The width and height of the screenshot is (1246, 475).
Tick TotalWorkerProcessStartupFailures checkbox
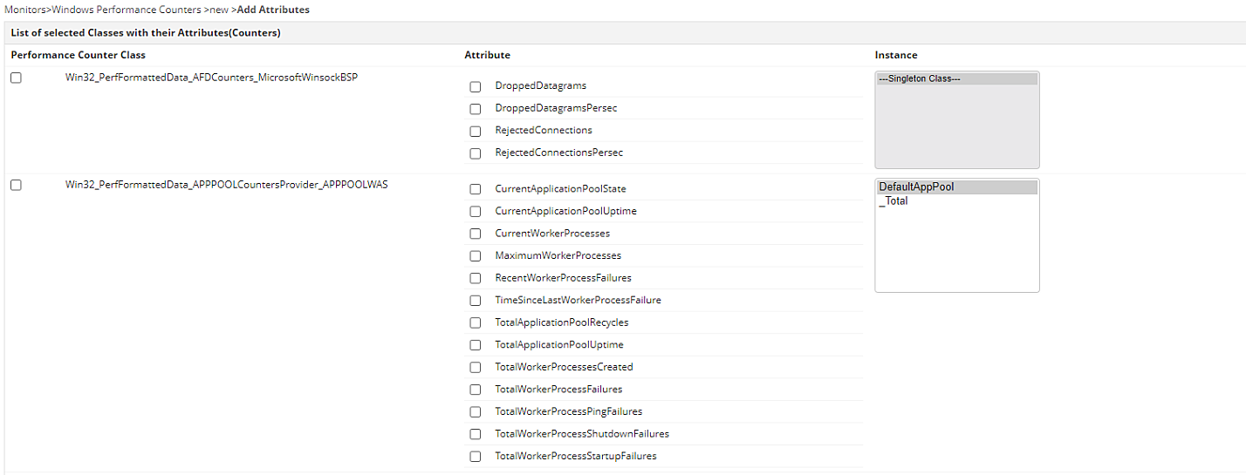click(x=476, y=457)
